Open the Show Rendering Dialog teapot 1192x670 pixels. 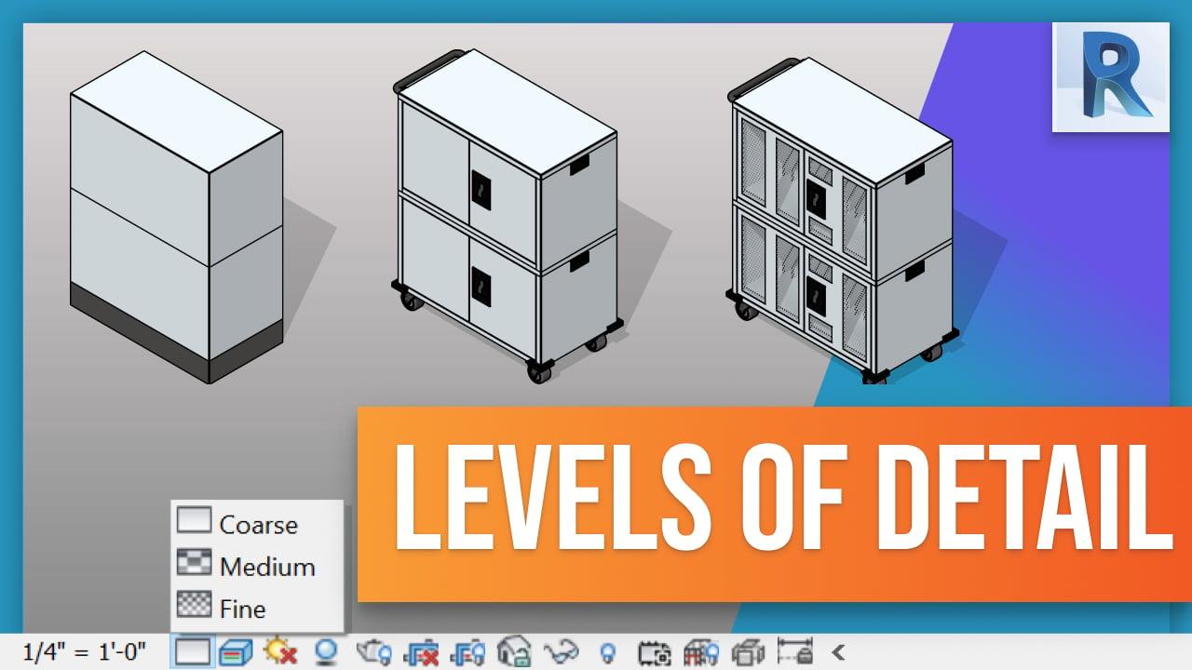coord(373,652)
